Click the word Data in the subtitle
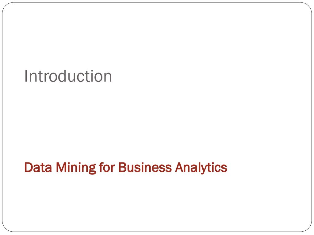This screenshot has height=235, width=314. pos(38,167)
